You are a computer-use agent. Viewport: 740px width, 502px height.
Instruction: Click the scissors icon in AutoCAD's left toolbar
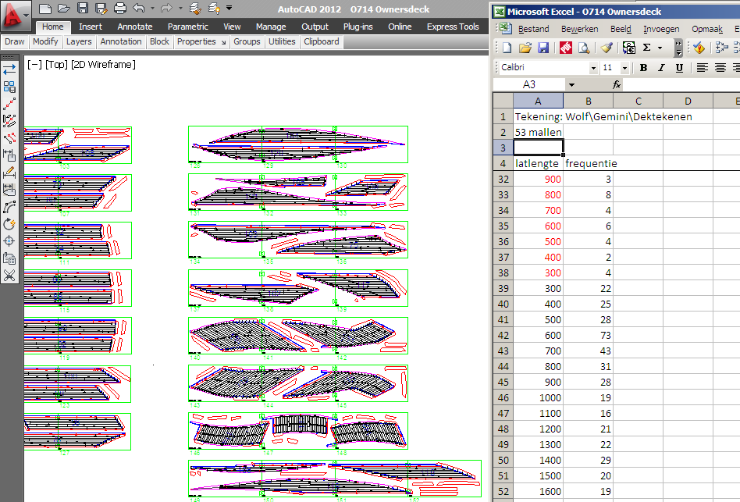[9, 276]
